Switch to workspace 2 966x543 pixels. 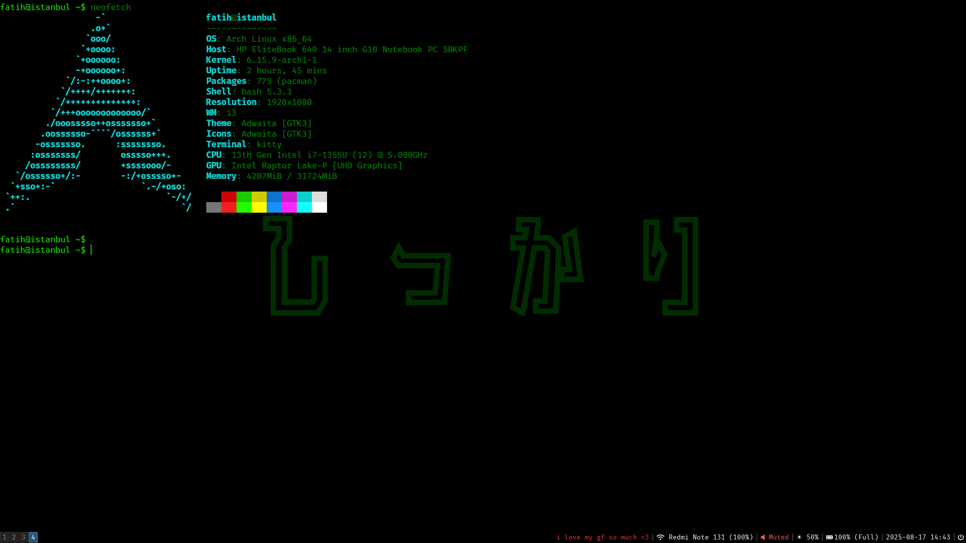pos(14,537)
